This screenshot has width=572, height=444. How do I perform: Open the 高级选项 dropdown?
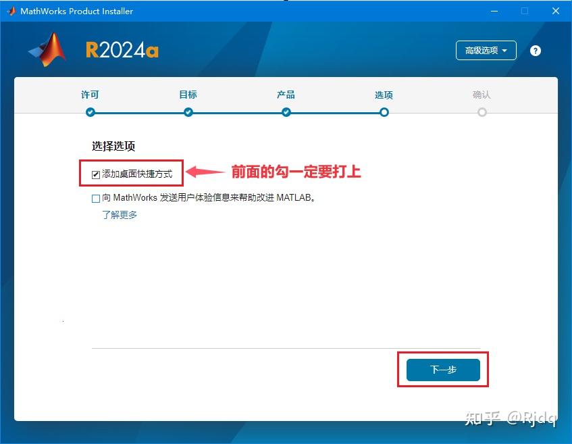point(486,50)
